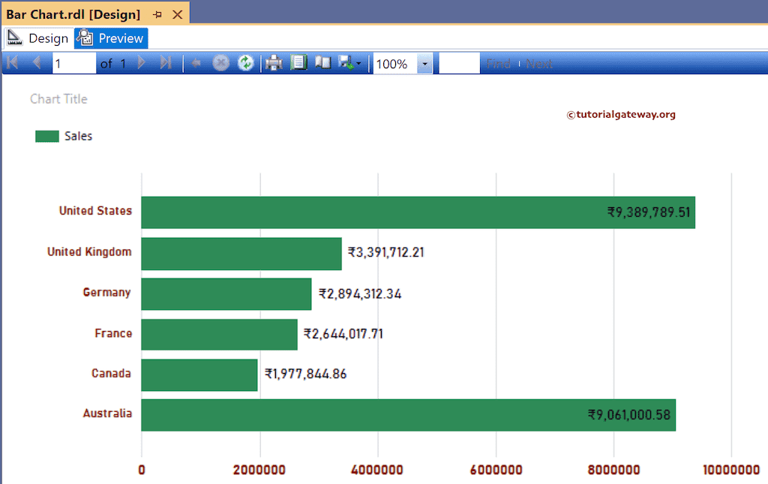The width and height of the screenshot is (768, 484).
Task: Toggle the pin on Bar Chart.rdl tab
Action: tap(160, 14)
